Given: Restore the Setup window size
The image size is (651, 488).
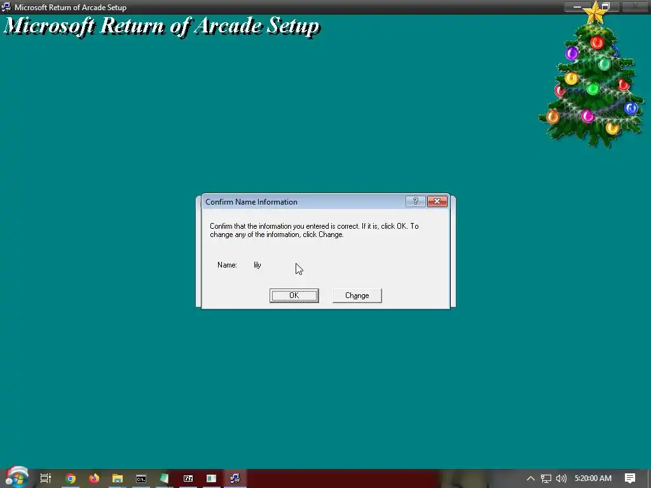Looking at the screenshot, I should (x=606, y=6).
